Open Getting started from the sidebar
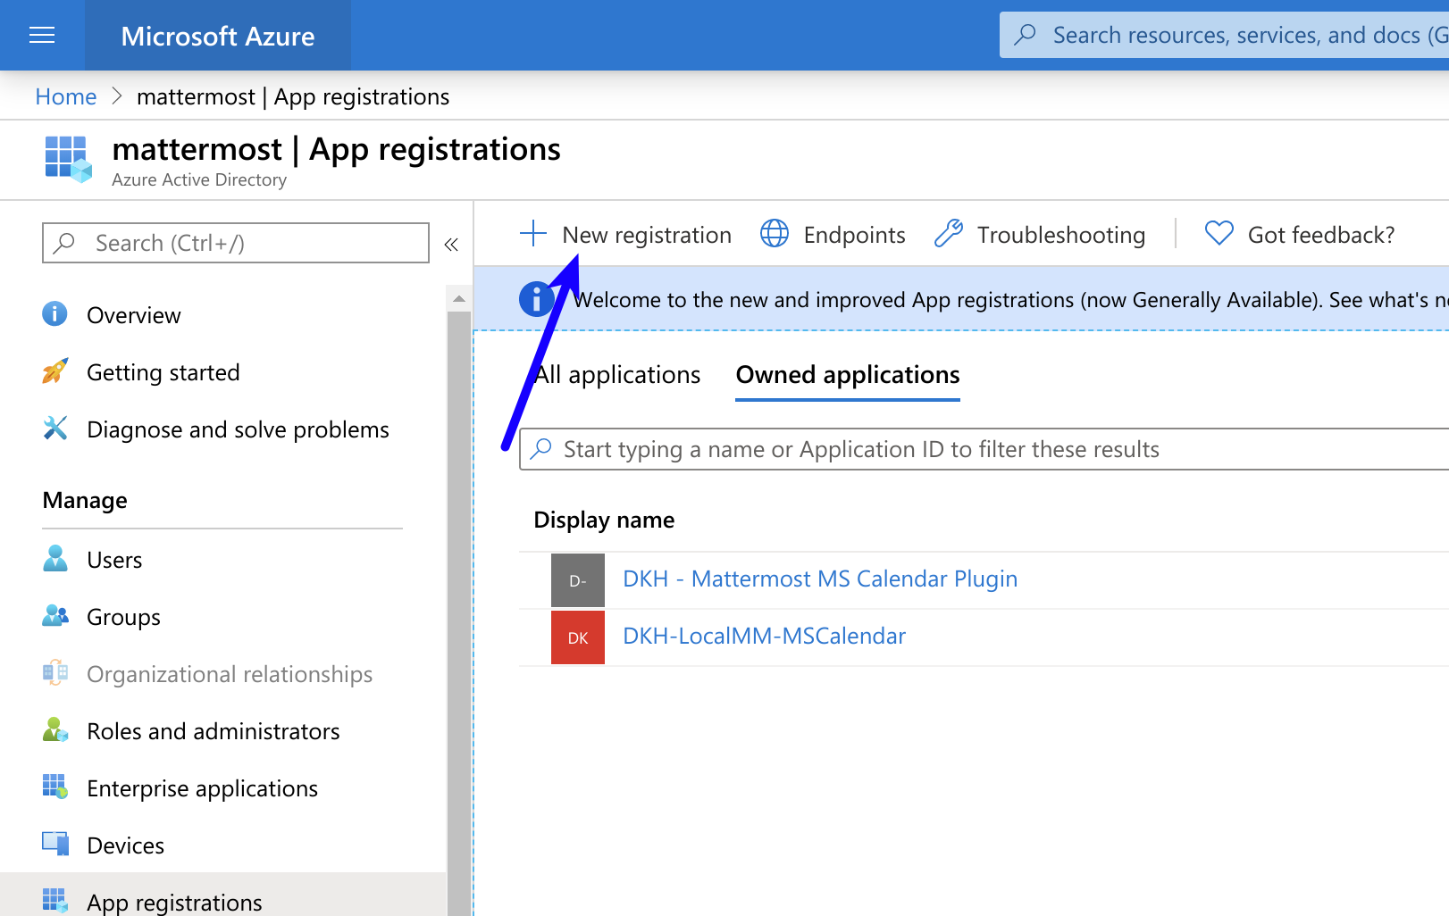The image size is (1449, 916). point(163,372)
